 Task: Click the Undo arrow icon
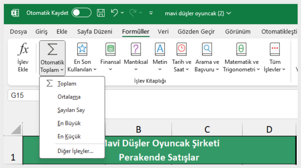(115, 13)
